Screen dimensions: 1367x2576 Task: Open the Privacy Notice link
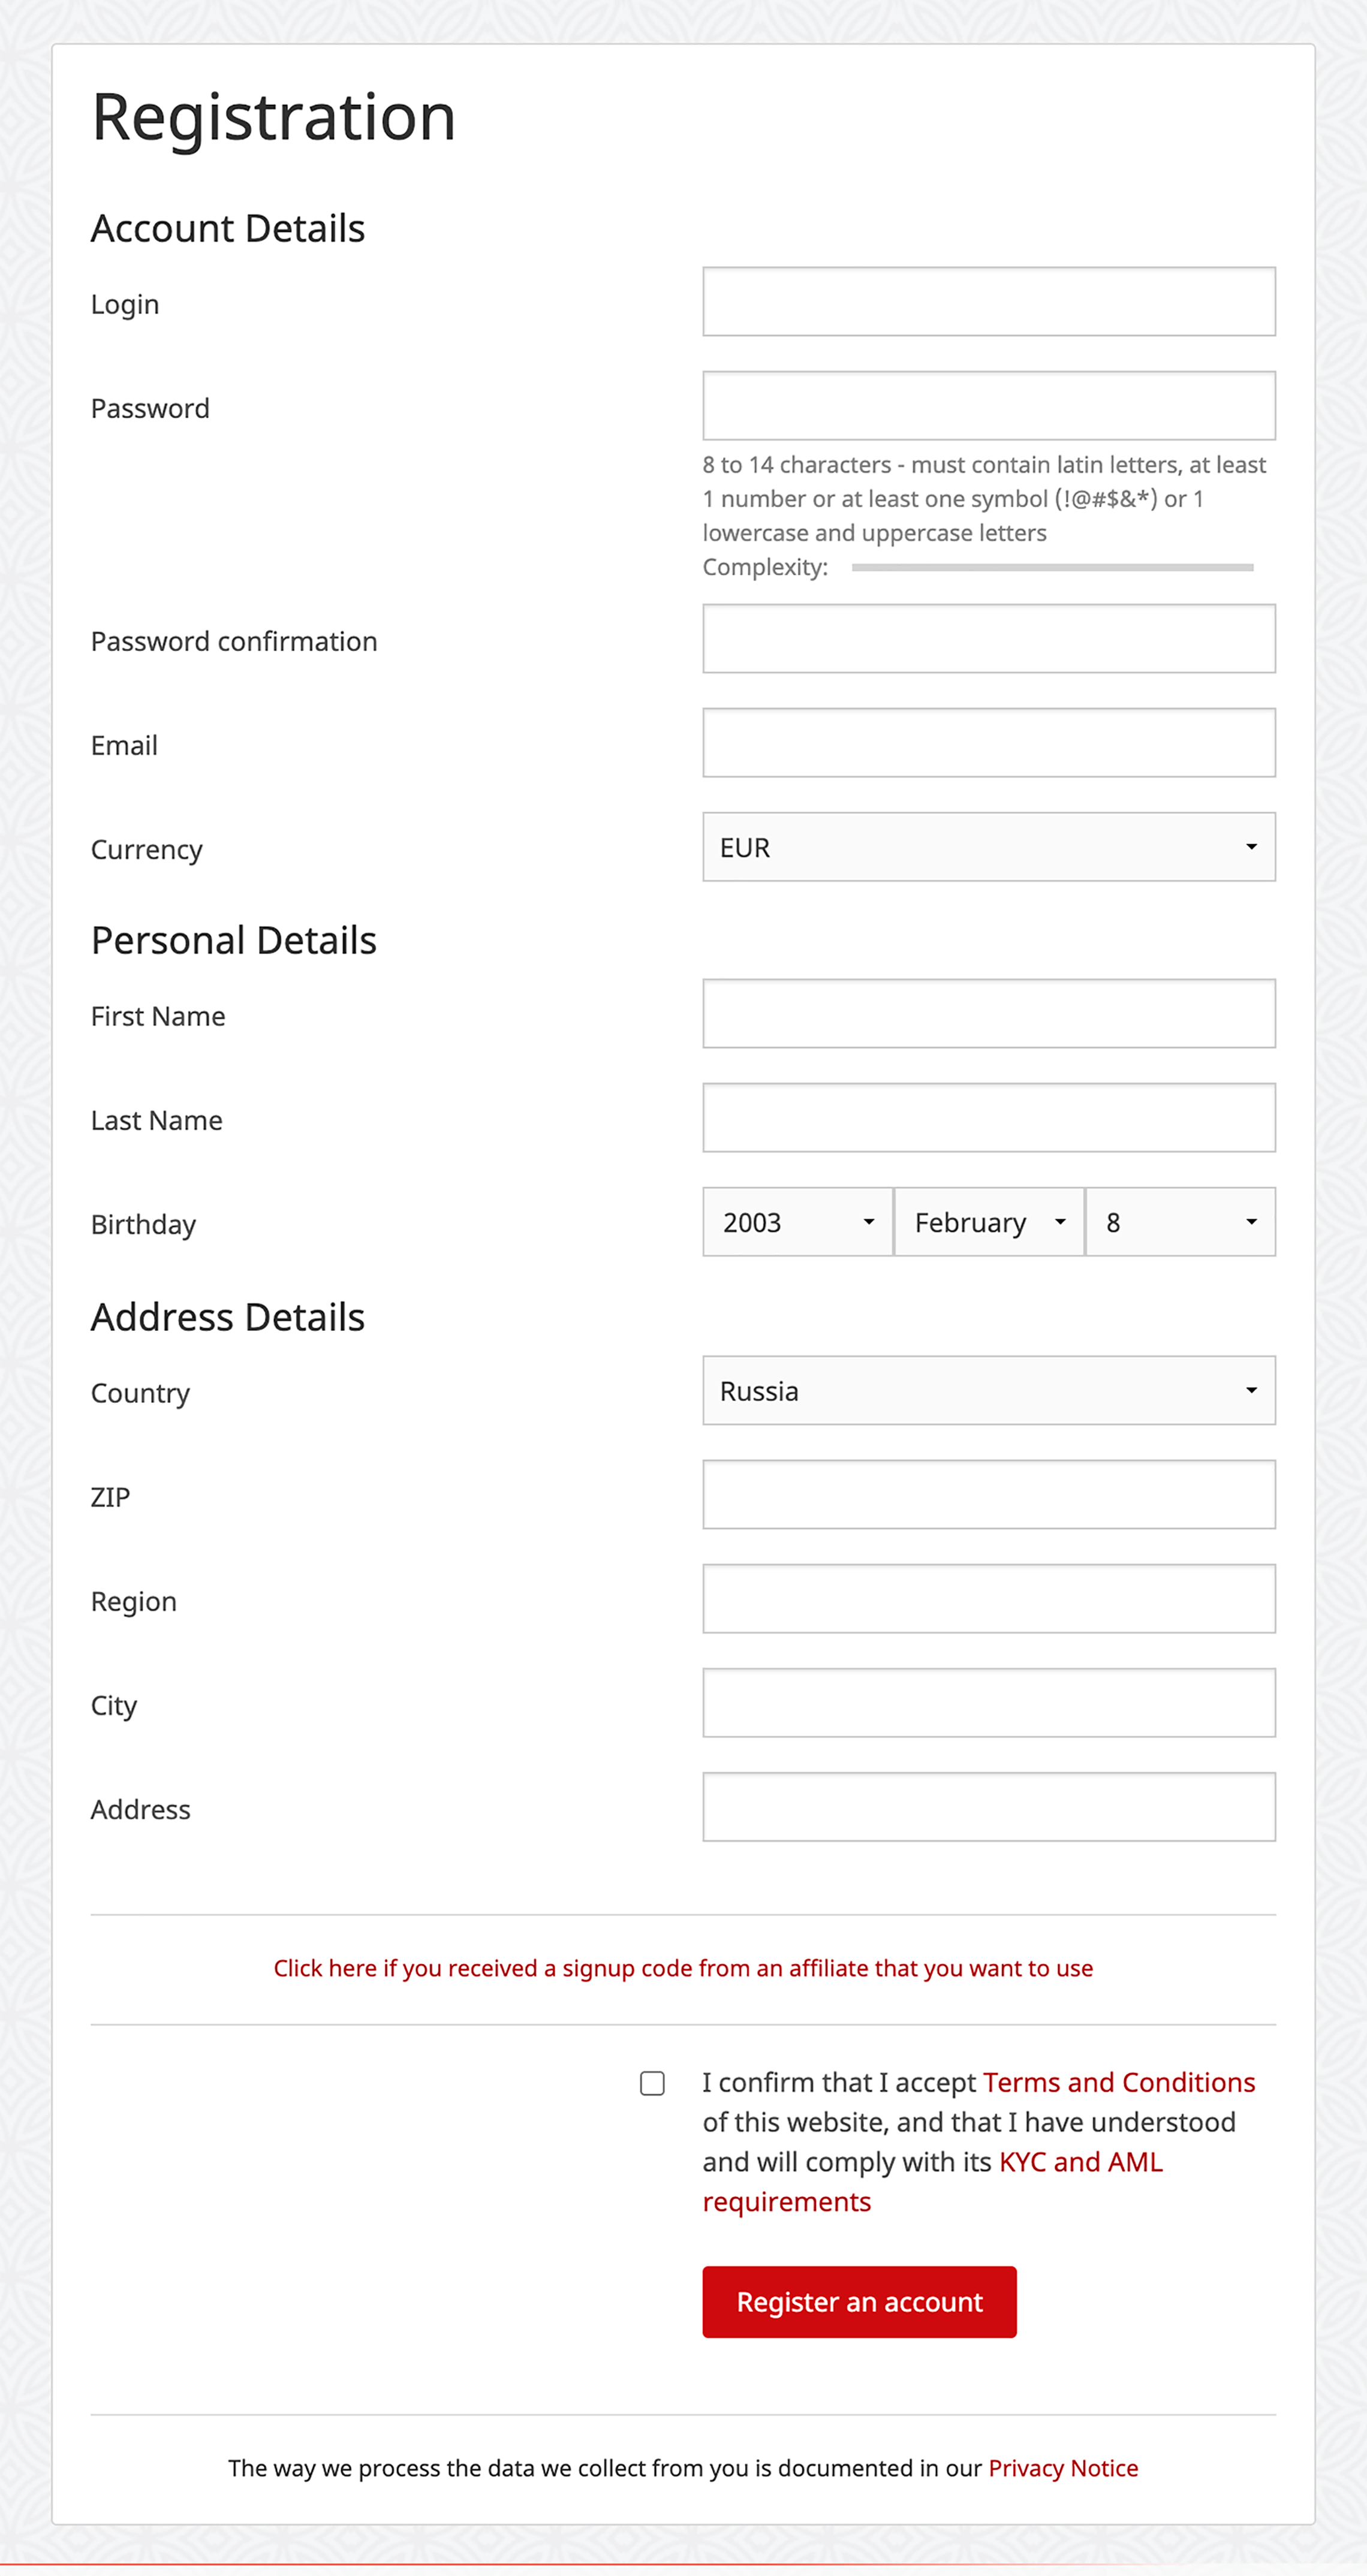click(1063, 2468)
